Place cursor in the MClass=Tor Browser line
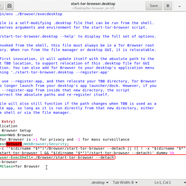The height and width of the screenshot is (186, 186). (x=20, y=166)
